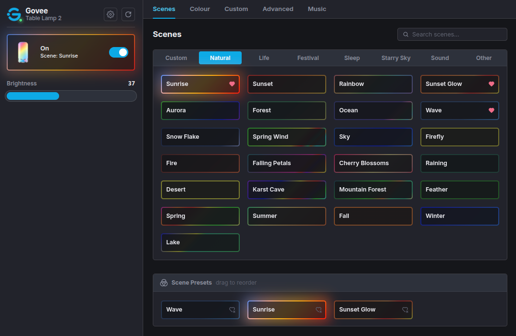The width and height of the screenshot is (516, 336).
Task: Open the Advanced tab
Action: tap(278, 9)
